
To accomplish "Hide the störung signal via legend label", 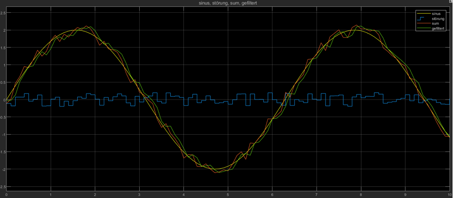I will click(x=438, y=19).
